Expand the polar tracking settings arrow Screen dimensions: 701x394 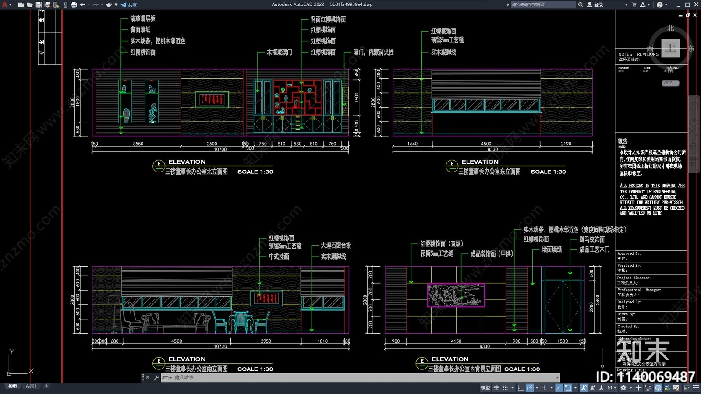[537, 387]
